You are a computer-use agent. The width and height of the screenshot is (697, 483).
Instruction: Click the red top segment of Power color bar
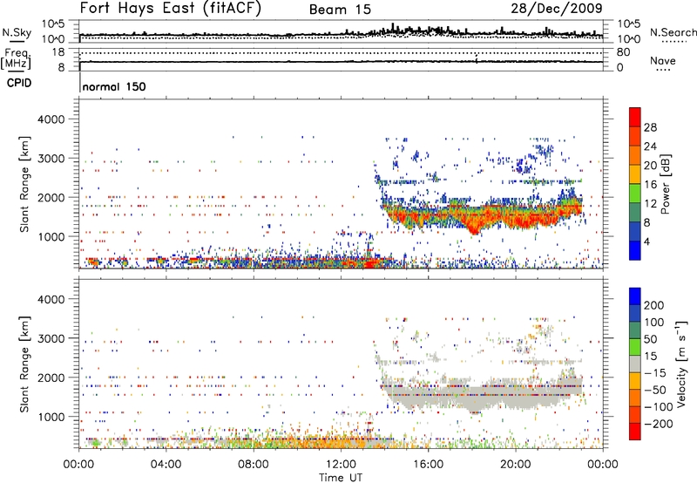click(635, 117)
